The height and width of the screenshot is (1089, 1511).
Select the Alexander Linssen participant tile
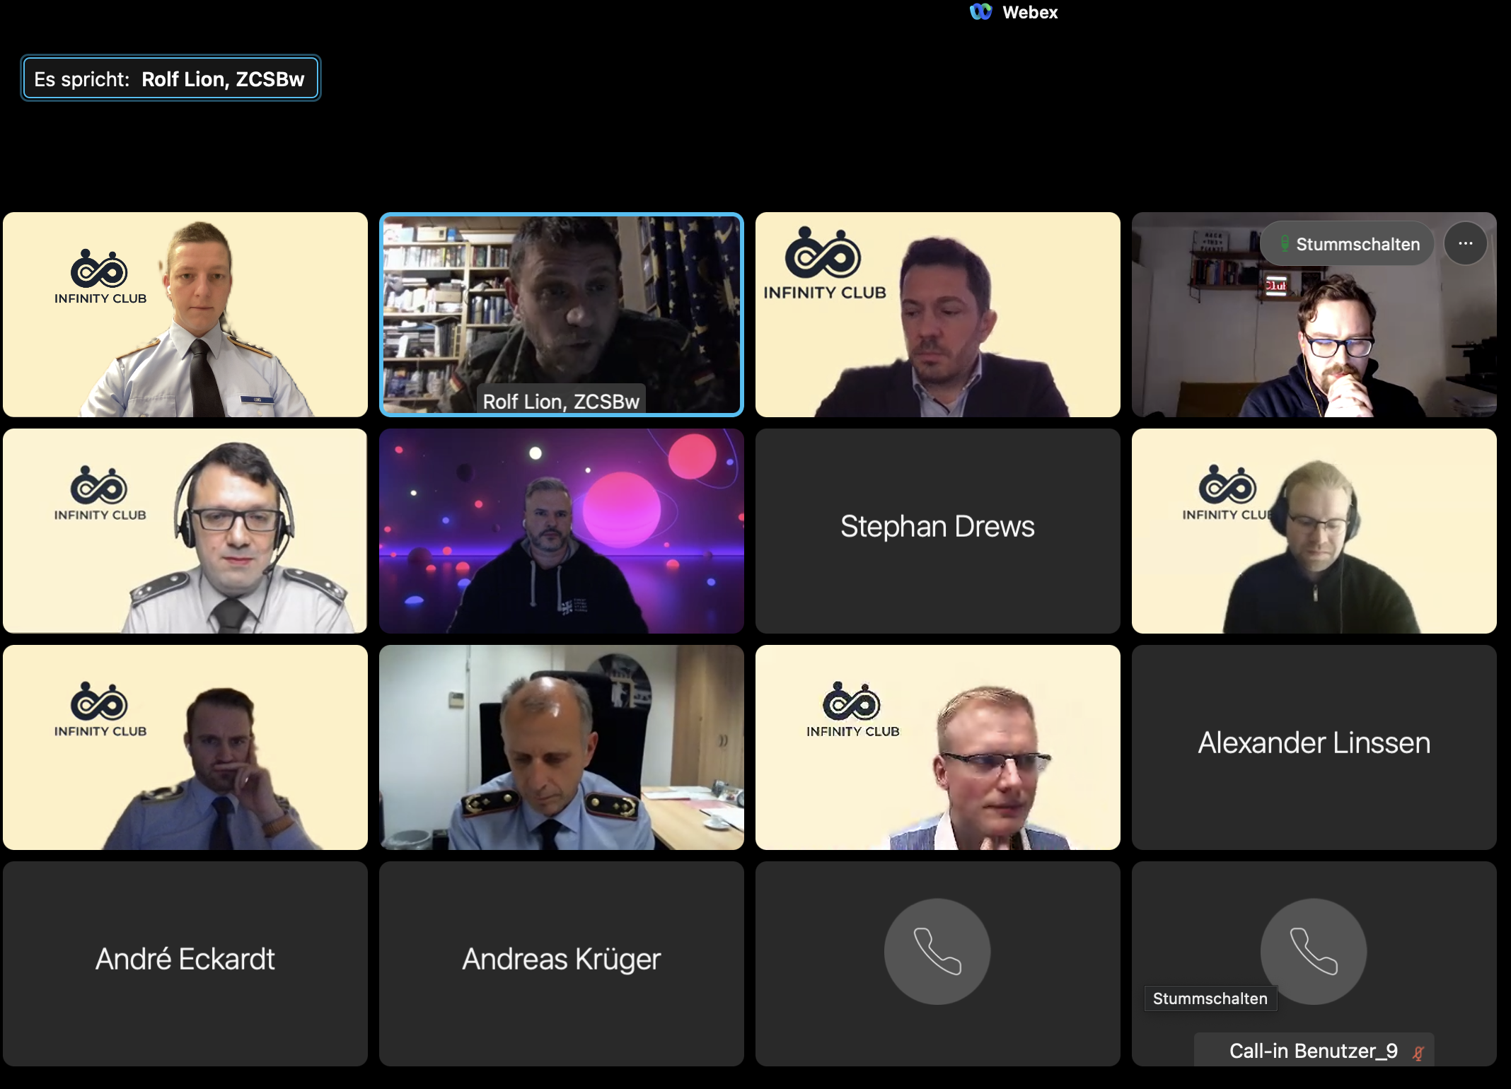1314,747
